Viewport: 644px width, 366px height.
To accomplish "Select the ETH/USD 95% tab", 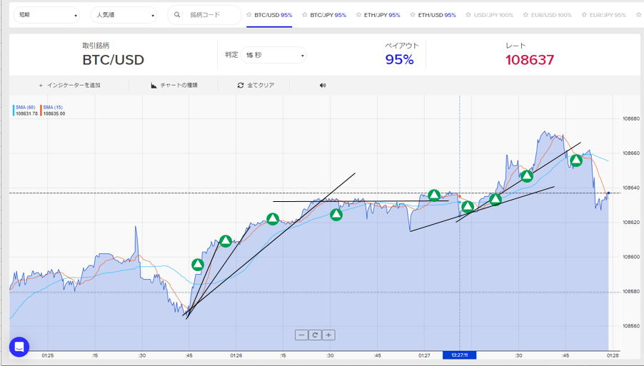I will pos(437,15).
